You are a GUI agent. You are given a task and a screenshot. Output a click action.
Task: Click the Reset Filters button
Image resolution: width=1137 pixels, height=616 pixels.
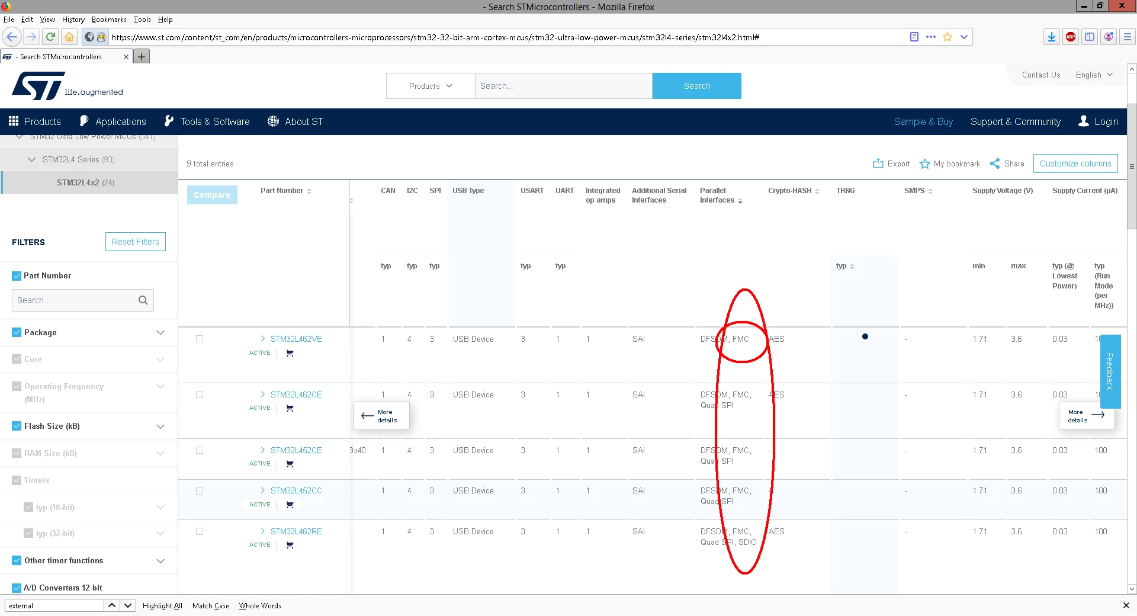[x=136, y=242]
